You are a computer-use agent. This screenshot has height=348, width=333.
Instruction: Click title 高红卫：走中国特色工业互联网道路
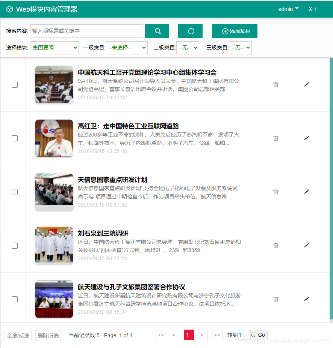click(x=128, y=126)
